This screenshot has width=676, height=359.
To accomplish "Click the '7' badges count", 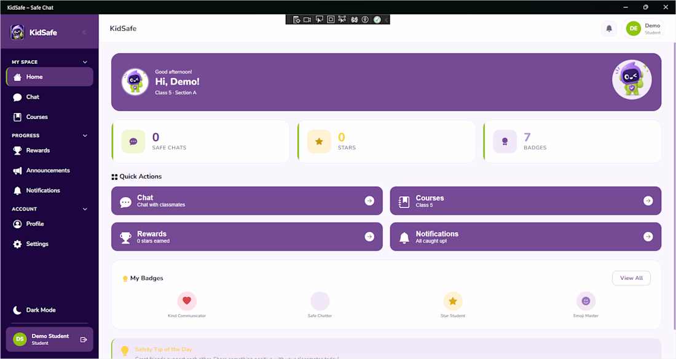I will pyautogui.click(x=527, y=137).
